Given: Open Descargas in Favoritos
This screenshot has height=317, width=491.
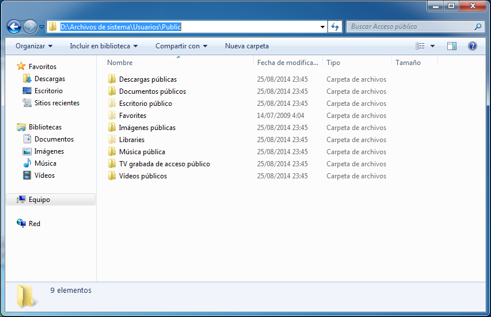Looking at the screenshot, I should pyautogui.click(x=44, y=79).
